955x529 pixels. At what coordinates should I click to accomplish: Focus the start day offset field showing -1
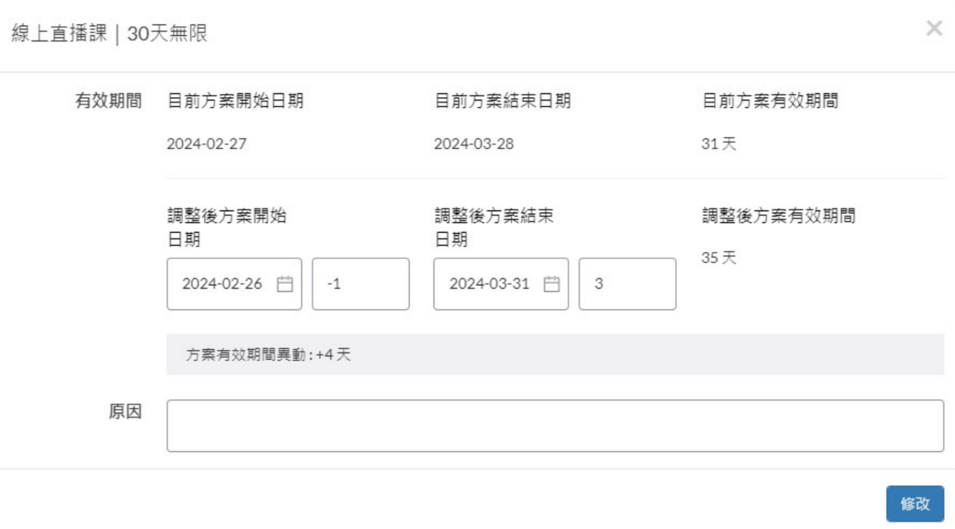click(360, 284)
